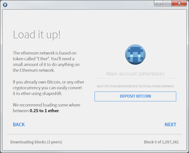Click the bold "0.25 to 1 ether" text

(44, 111)
